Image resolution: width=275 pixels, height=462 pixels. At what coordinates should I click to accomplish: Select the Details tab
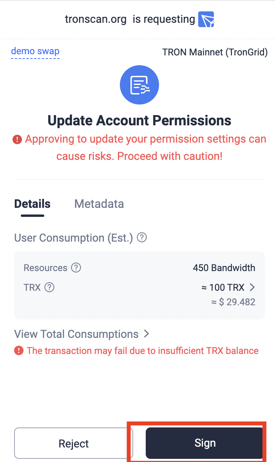tap(33, 204)
